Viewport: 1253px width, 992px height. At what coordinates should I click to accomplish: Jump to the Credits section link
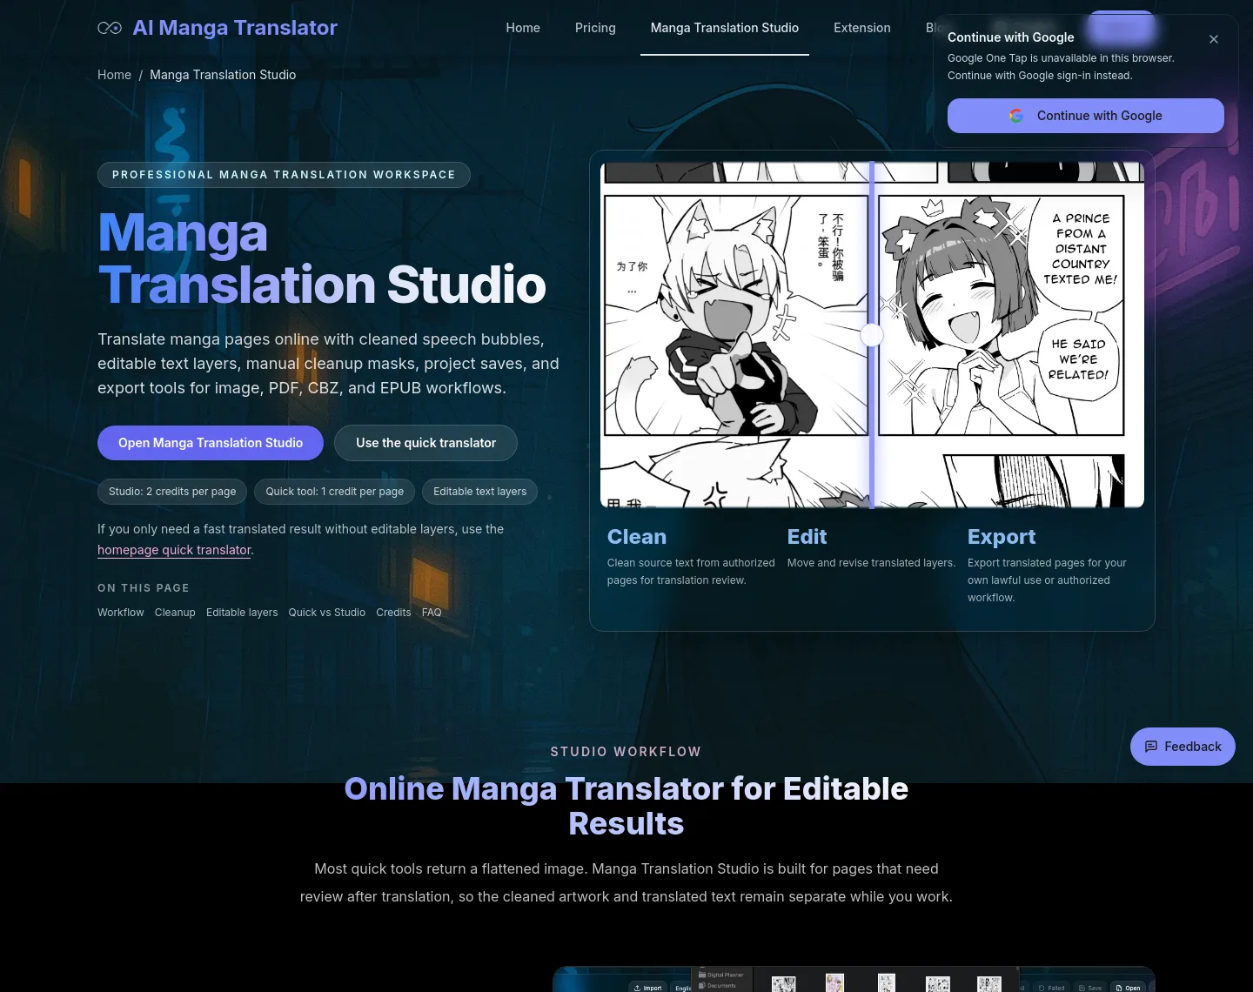point(393,613)
